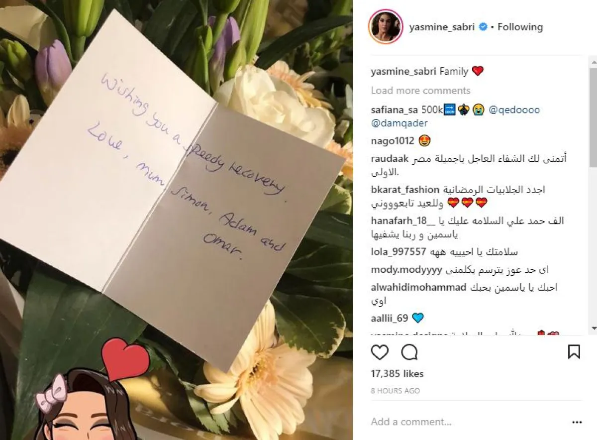Open yasmine_sabri username in header
The width and height of the screenshot is (597, 440).
pos(442,27)
